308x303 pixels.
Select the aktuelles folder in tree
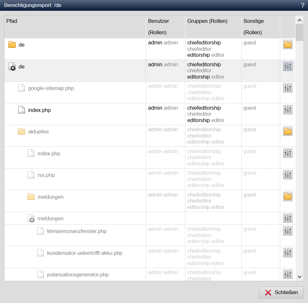38,132
